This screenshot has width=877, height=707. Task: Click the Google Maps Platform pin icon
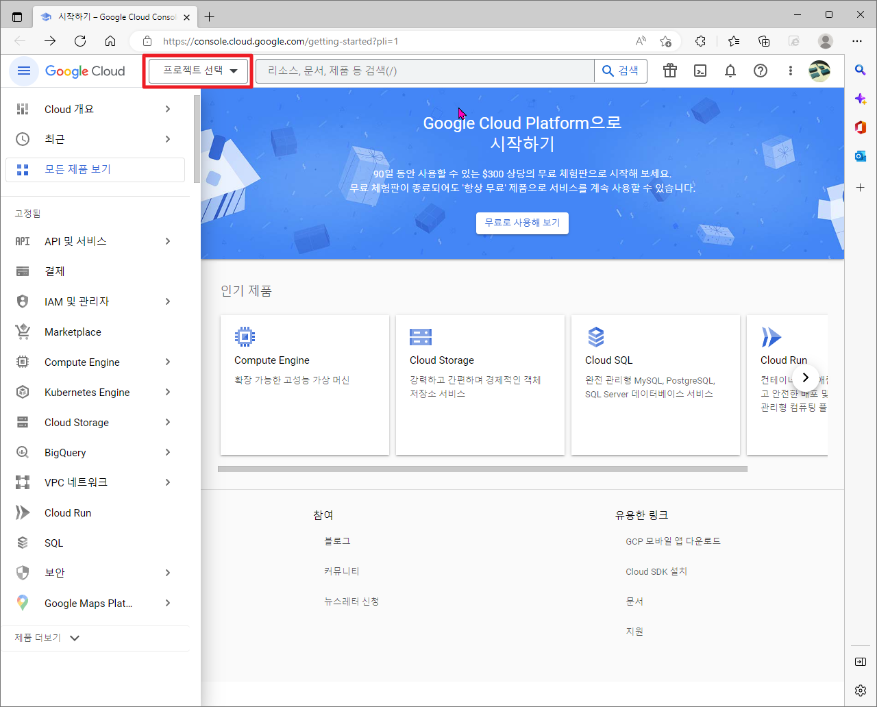pyautogui.click(x=23, y=603)
